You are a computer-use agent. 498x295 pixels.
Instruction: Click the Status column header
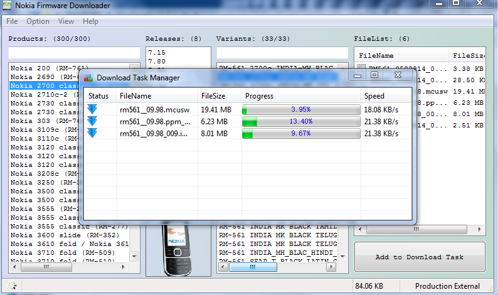pyautogui.click(x=100, y=96)
